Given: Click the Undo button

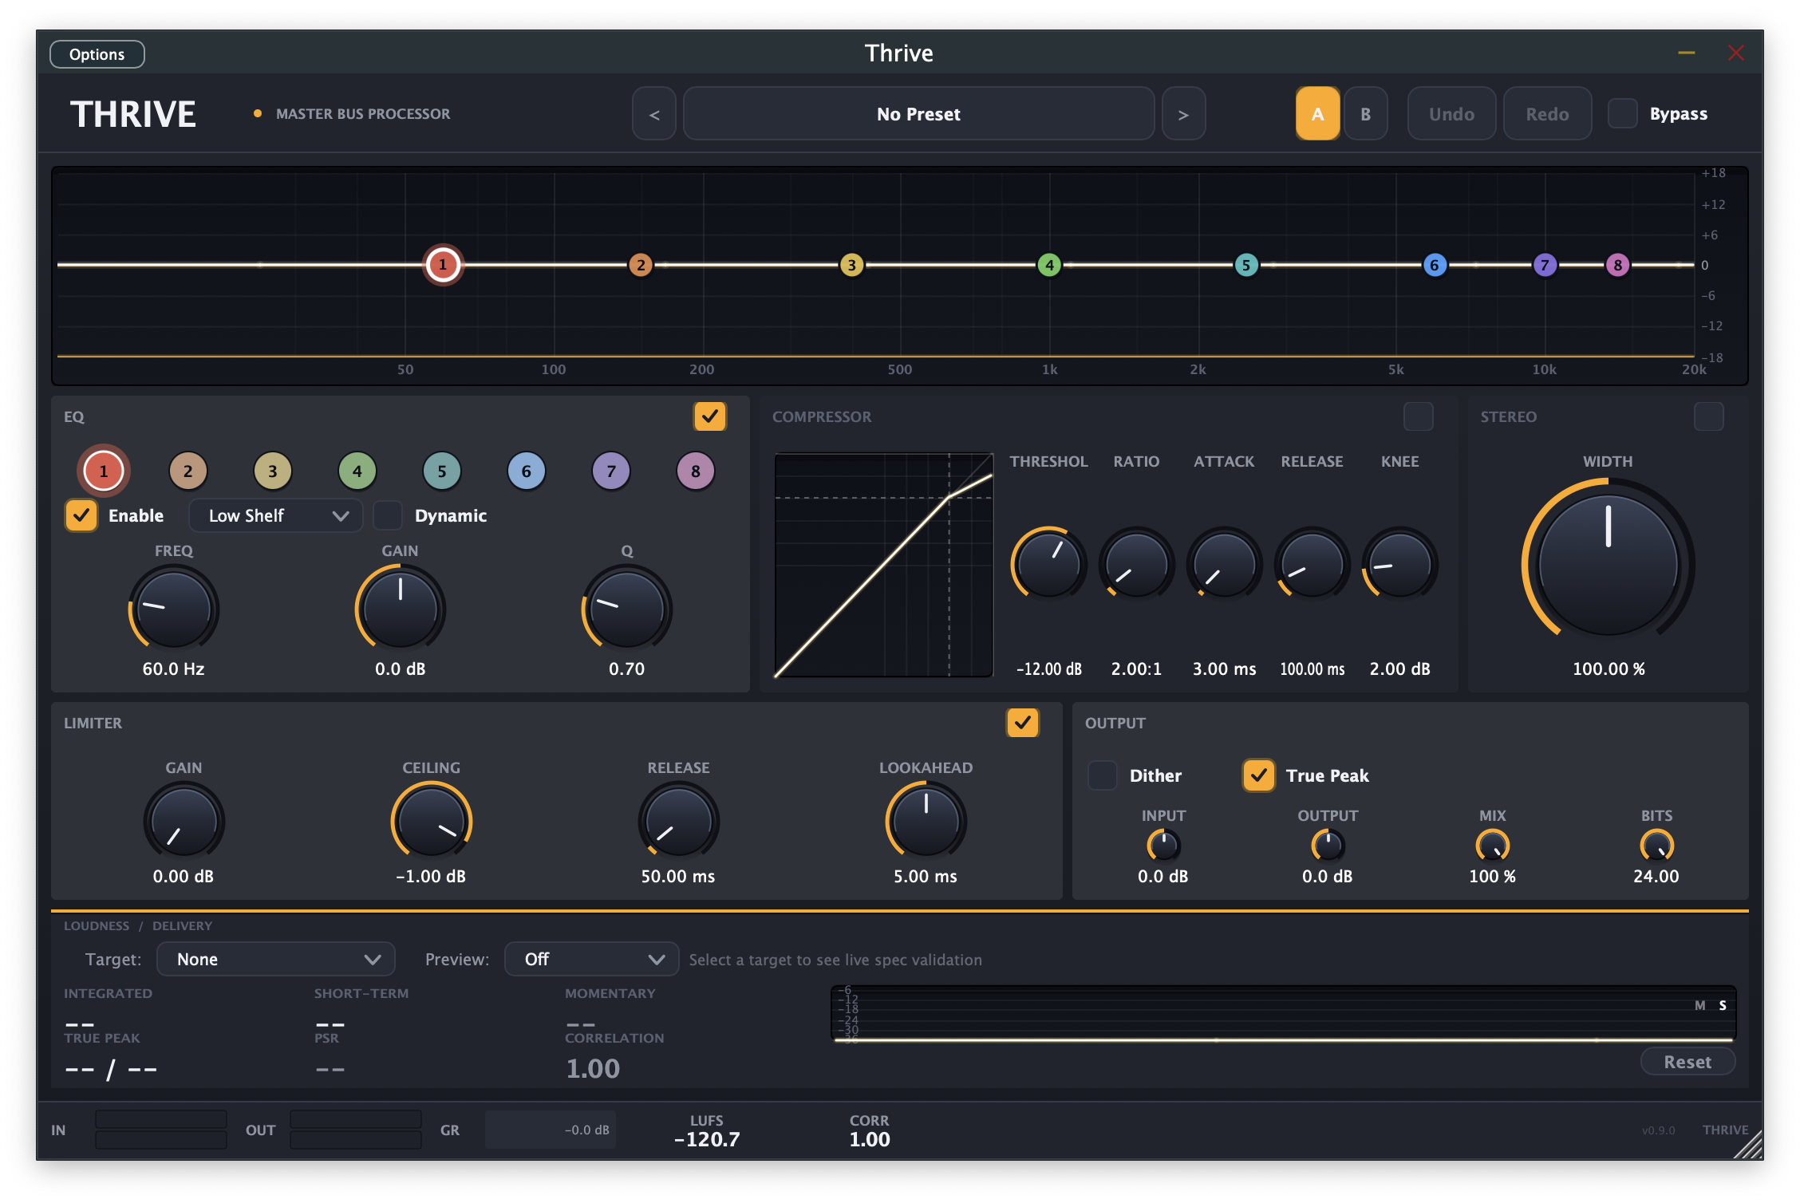Looking at the screenshot, I should click(1451, 114).
